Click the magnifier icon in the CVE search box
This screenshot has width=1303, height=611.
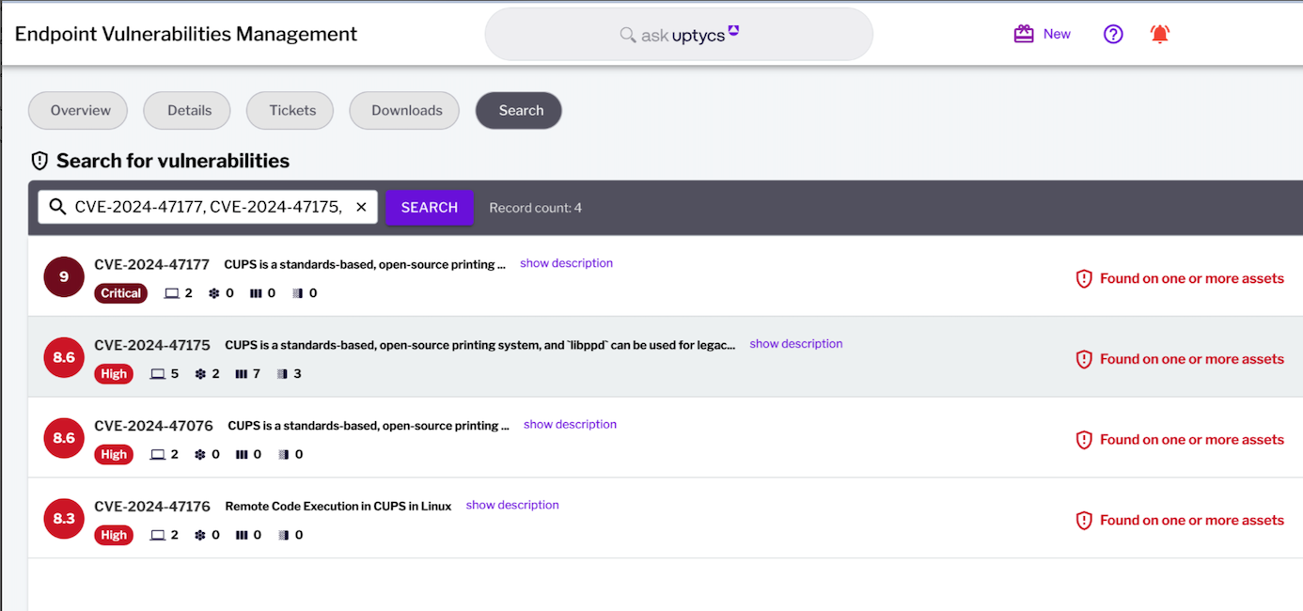(x=57, y=207)
